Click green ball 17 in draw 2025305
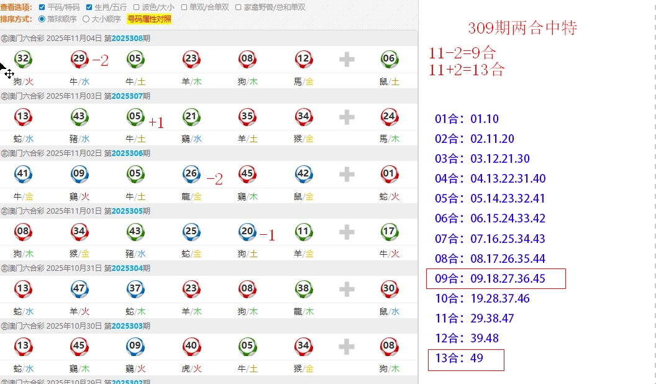The height and width of the screenshot is (384, 656). (x=389, y=232)
